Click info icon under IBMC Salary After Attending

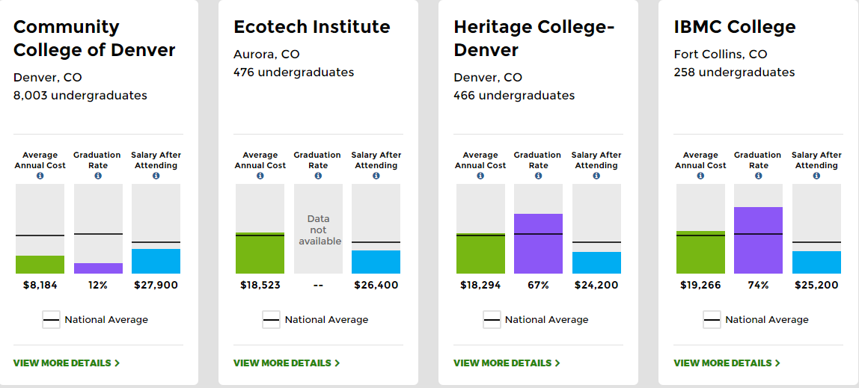pyautogui.click(x=816, y=176)
